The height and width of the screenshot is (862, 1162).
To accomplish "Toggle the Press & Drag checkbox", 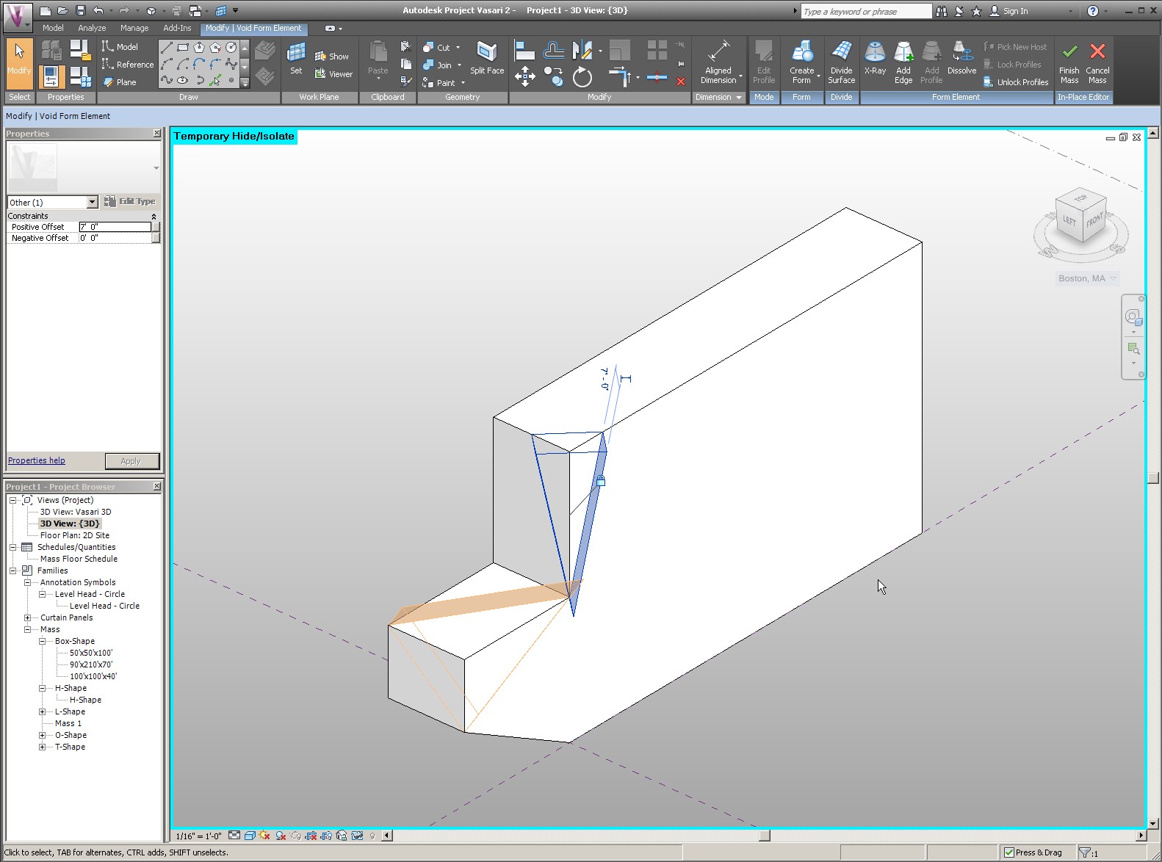I will (1009, 852).
